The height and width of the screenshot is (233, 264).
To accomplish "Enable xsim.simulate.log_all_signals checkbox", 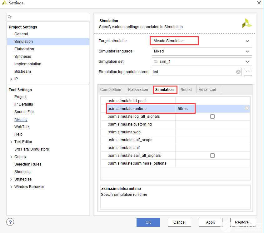I will [212, 116].
